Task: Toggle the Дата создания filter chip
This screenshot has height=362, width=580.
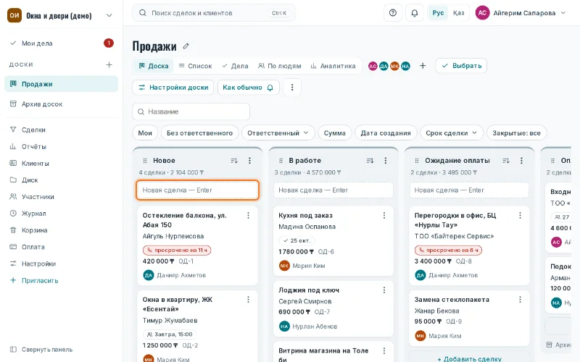Action: 386,133
